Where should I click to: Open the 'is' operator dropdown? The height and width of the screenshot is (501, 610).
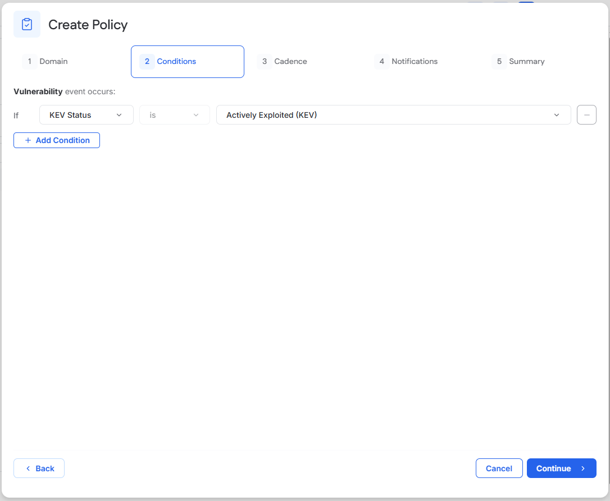175,115
